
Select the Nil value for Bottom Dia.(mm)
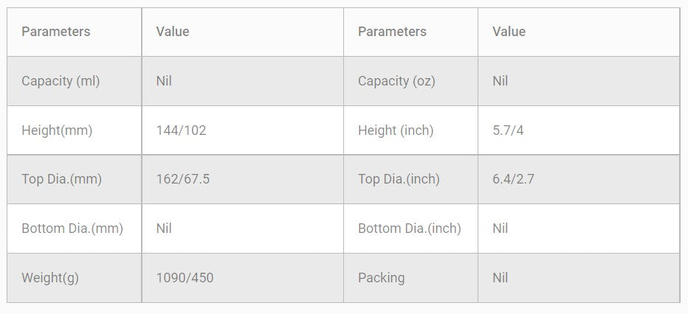164,228
